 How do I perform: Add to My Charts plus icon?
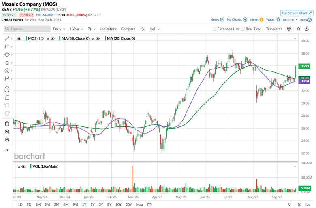245,19
